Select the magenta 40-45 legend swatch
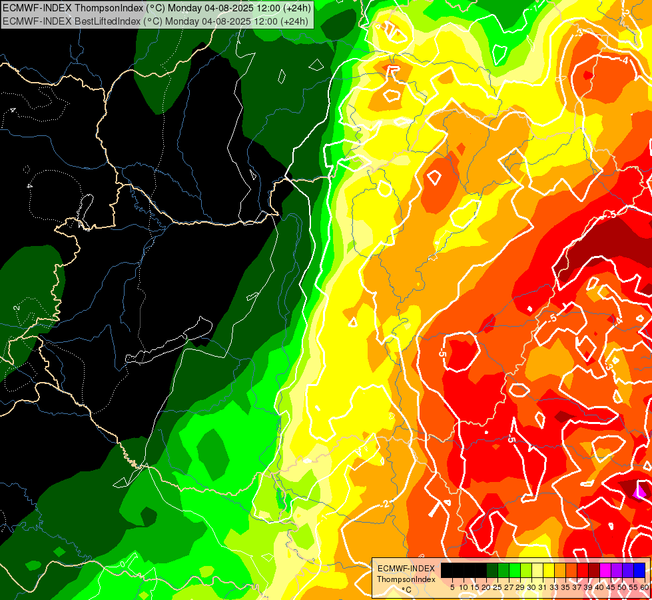The height and width of the screenshot is (600, 652). pyautogui.click(x=605, y=571)
